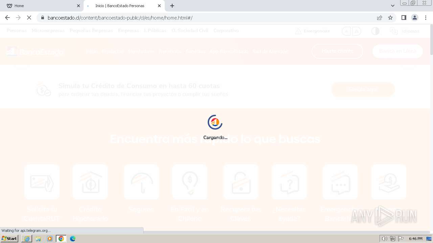The image size is (433, 243).
Task: Decrease font size with small A icon
Action: point(346,31)
